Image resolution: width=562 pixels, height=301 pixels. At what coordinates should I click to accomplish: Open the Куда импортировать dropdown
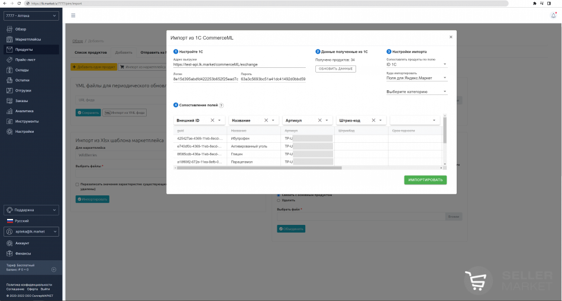coord(416,78)
